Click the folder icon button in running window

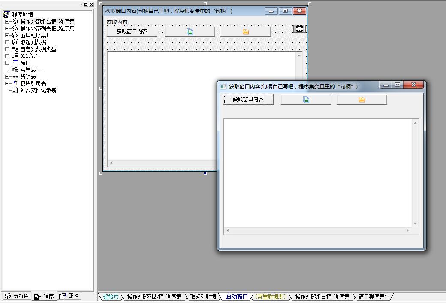[x=362, y=100]
